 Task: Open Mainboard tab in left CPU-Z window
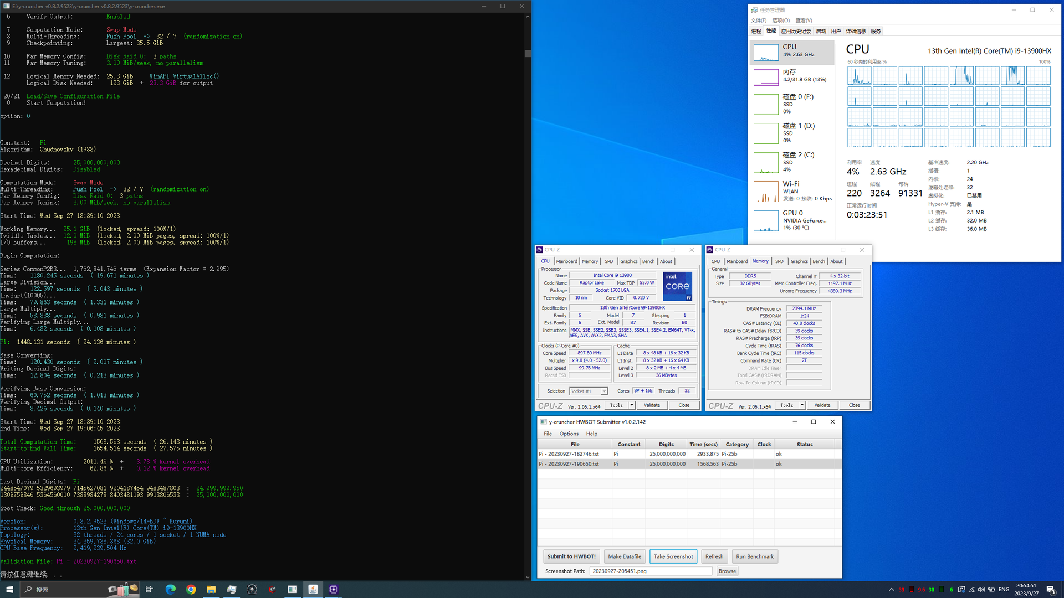[566, 261]
